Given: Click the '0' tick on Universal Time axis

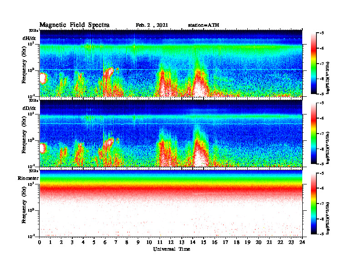Looking at the screenshot, I should click(40, 242).
